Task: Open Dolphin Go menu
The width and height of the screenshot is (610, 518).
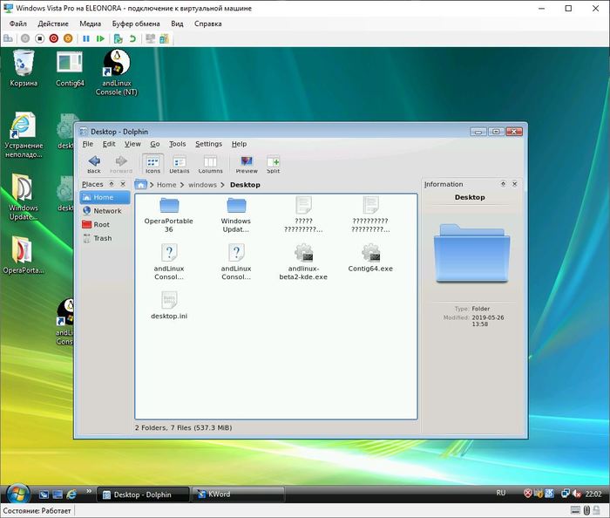Action: [x=155, y=144]
